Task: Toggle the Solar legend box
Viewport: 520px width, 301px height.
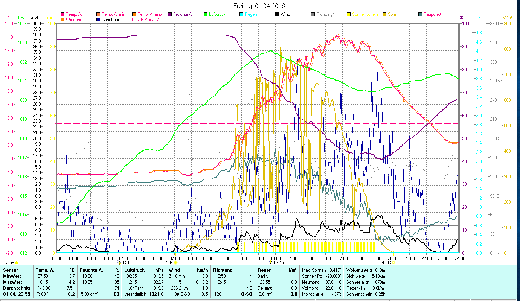Action: pos(384,14)
